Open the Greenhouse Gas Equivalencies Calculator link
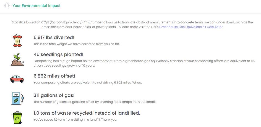Screen dimensions: 261x127 (x=191, y=27)
